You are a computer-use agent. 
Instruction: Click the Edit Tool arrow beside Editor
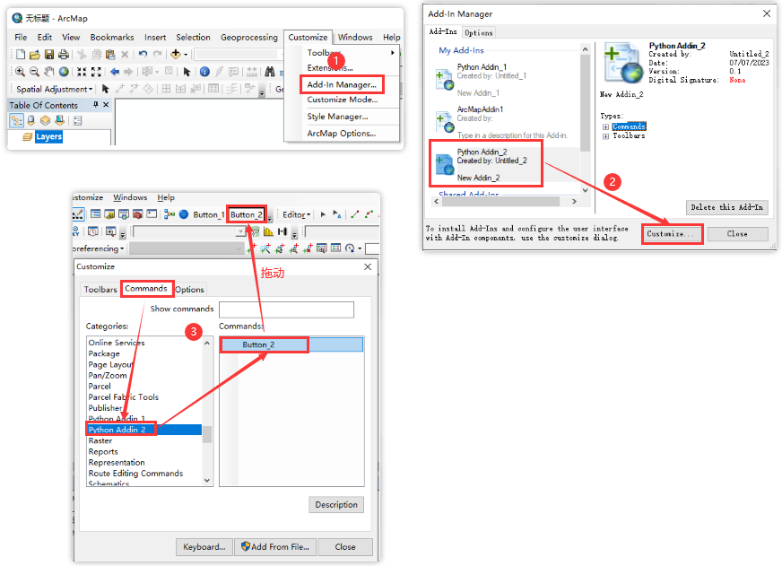coord(323,214)
